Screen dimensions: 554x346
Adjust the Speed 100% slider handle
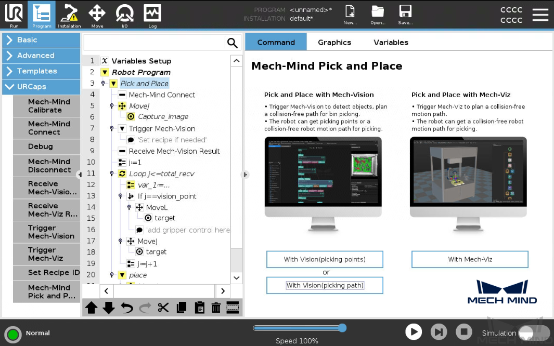click(342, 328)
